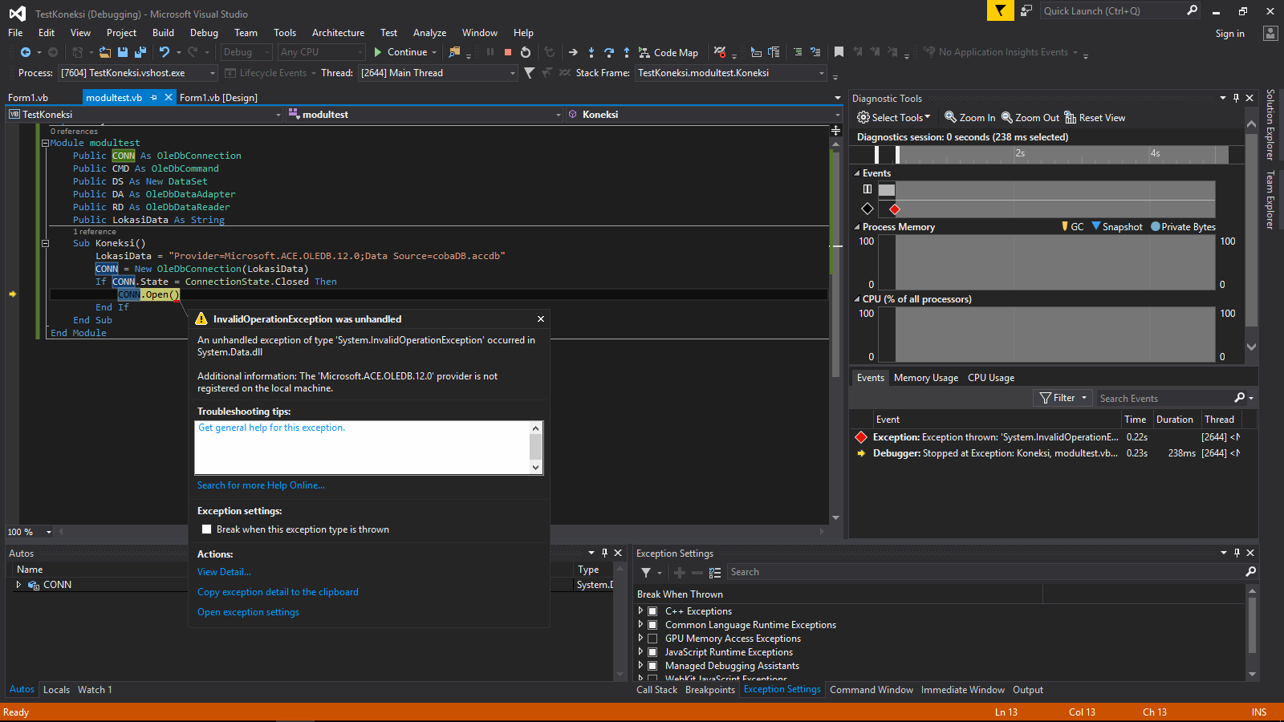Screen dimensions: 1284x722
Task: Expand the JavaScript Runtime Exceptions tree item
Action: 640,651
